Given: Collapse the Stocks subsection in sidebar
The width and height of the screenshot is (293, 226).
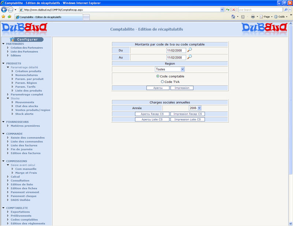Looking at the screenshot, I should click(8, 99).
